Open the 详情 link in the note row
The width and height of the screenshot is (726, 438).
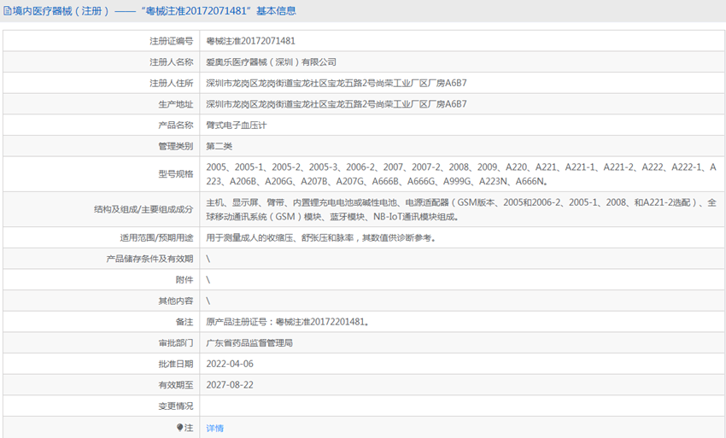click(214, 428)
